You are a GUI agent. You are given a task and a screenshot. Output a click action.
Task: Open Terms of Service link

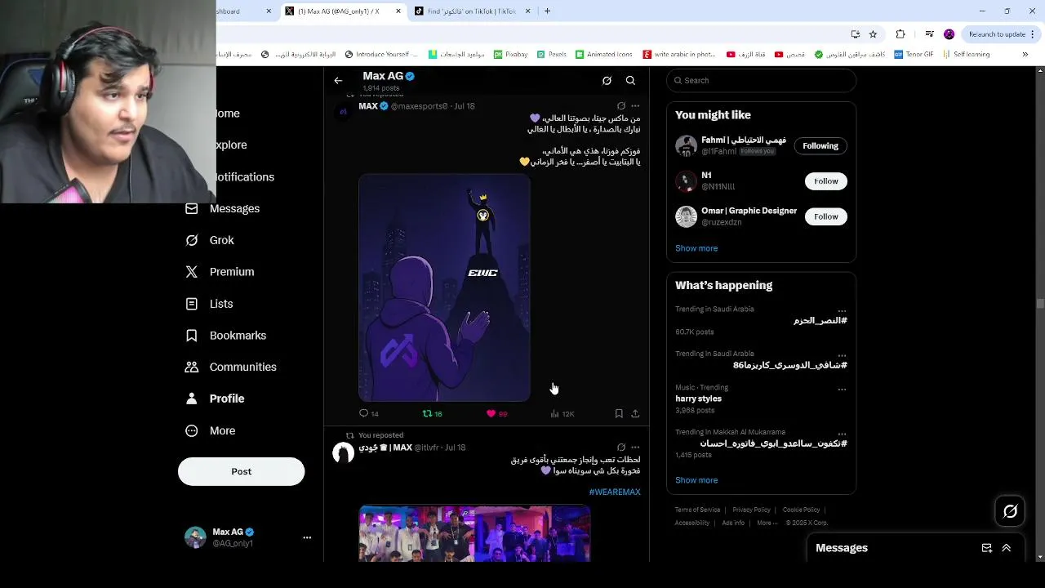pyautogui.click(x=697, y=510)
